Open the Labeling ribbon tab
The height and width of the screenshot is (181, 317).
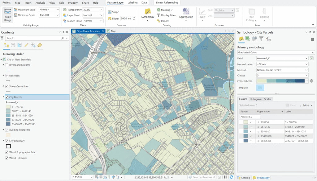point(132,3)
